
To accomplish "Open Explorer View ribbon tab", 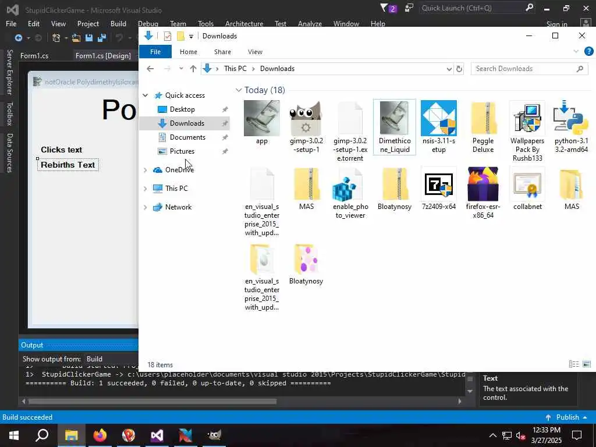I will [255, 52].
